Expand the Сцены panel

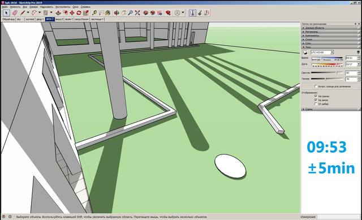point(330,109)
